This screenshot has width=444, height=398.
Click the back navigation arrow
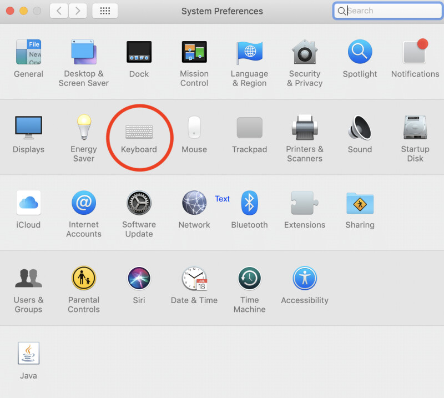(59, 11)
